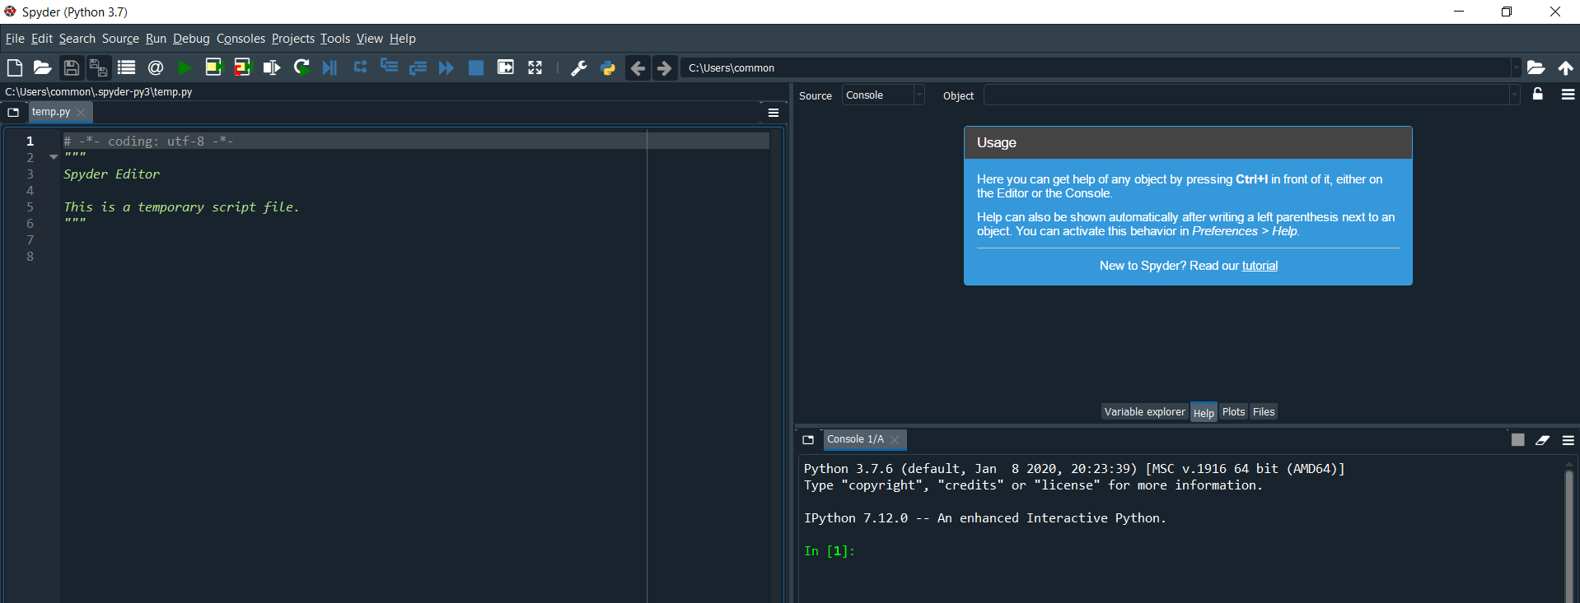1580x603 pixels.
Task: Open the Tools menu
Action: pos(335,39)
